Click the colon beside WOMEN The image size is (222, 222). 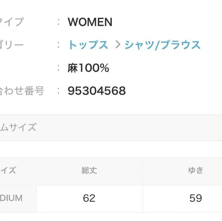pyautogui.click(x=58, y=22)
